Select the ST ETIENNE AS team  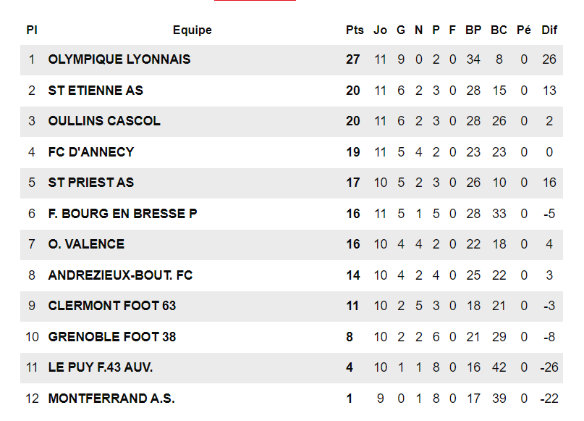point(96,91)
